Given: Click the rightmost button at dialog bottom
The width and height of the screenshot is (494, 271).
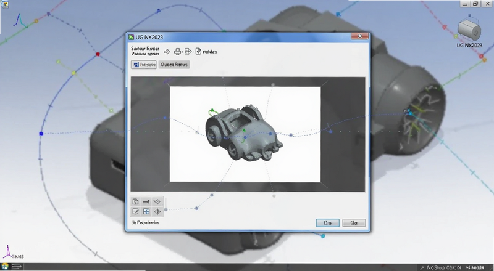Looking at the screenshot, I should coord(354,223).
